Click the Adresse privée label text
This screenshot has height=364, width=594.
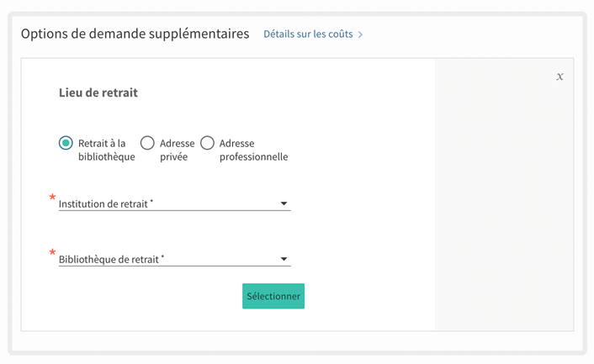[x=177, y=150]
